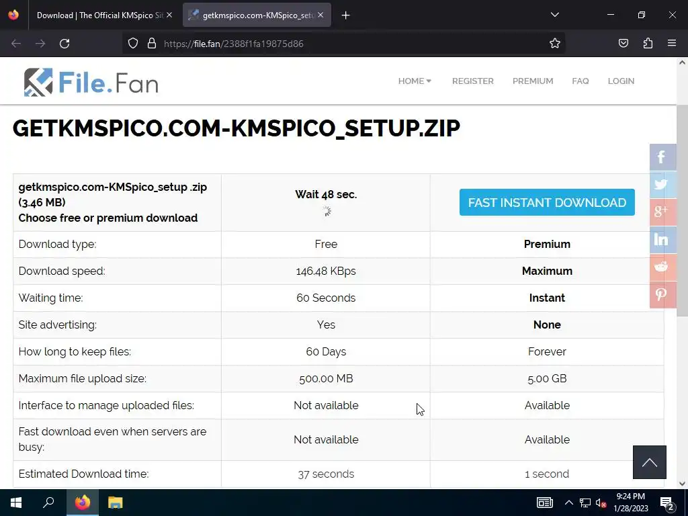Click the Firefox logo in the title bar
The width and height of the screenshot is (688, 516).
pos(13,15)
